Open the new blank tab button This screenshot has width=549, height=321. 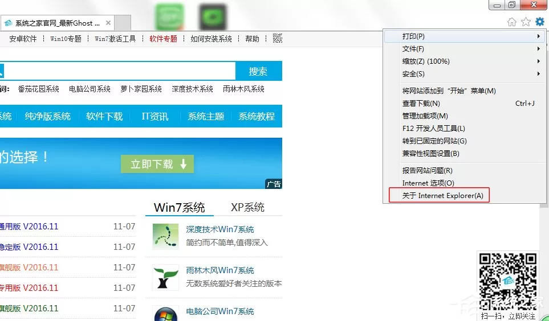tap(123, 23)
